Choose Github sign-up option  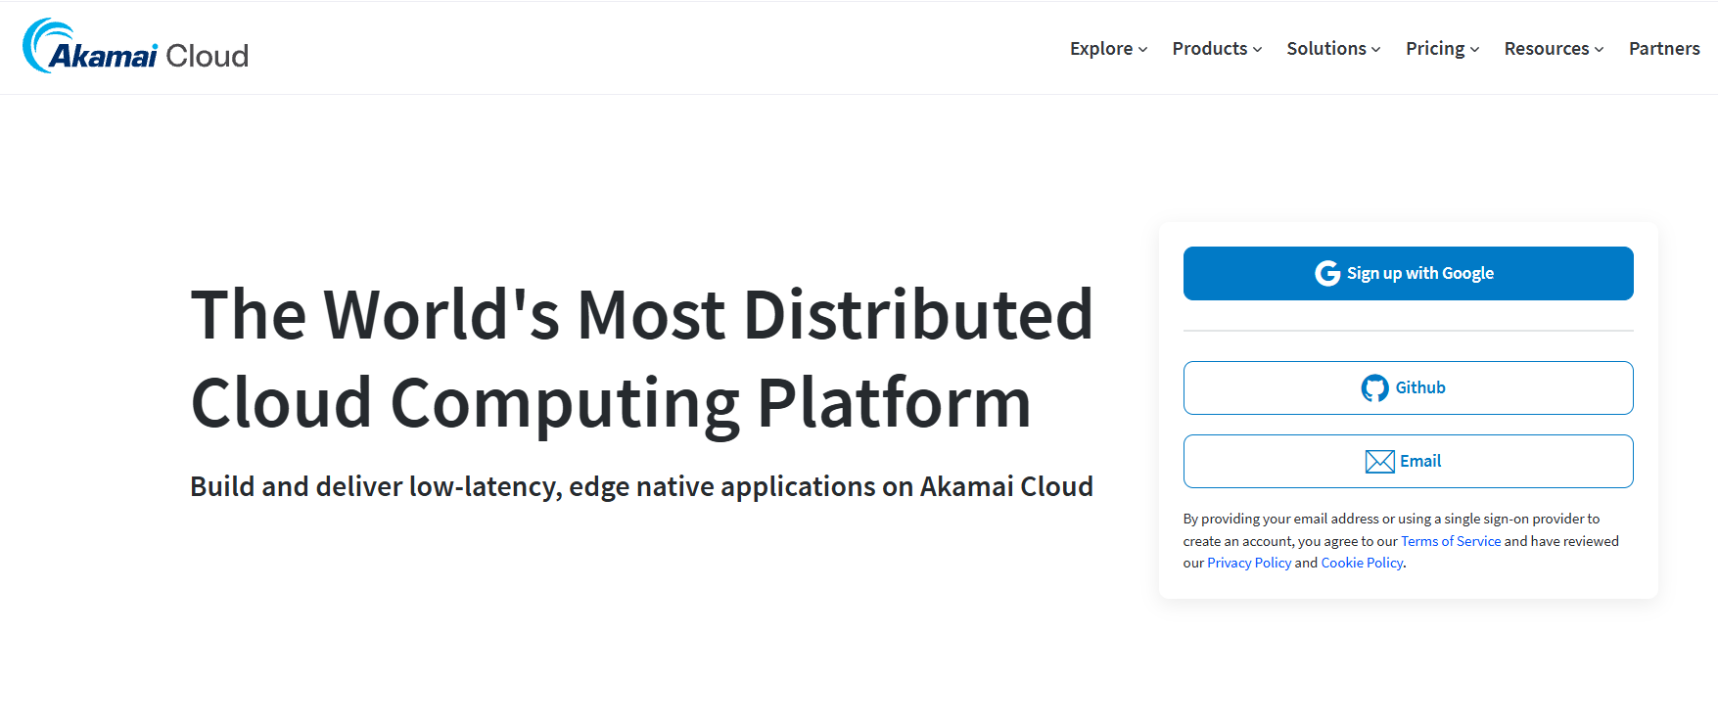coord(1408,387)
